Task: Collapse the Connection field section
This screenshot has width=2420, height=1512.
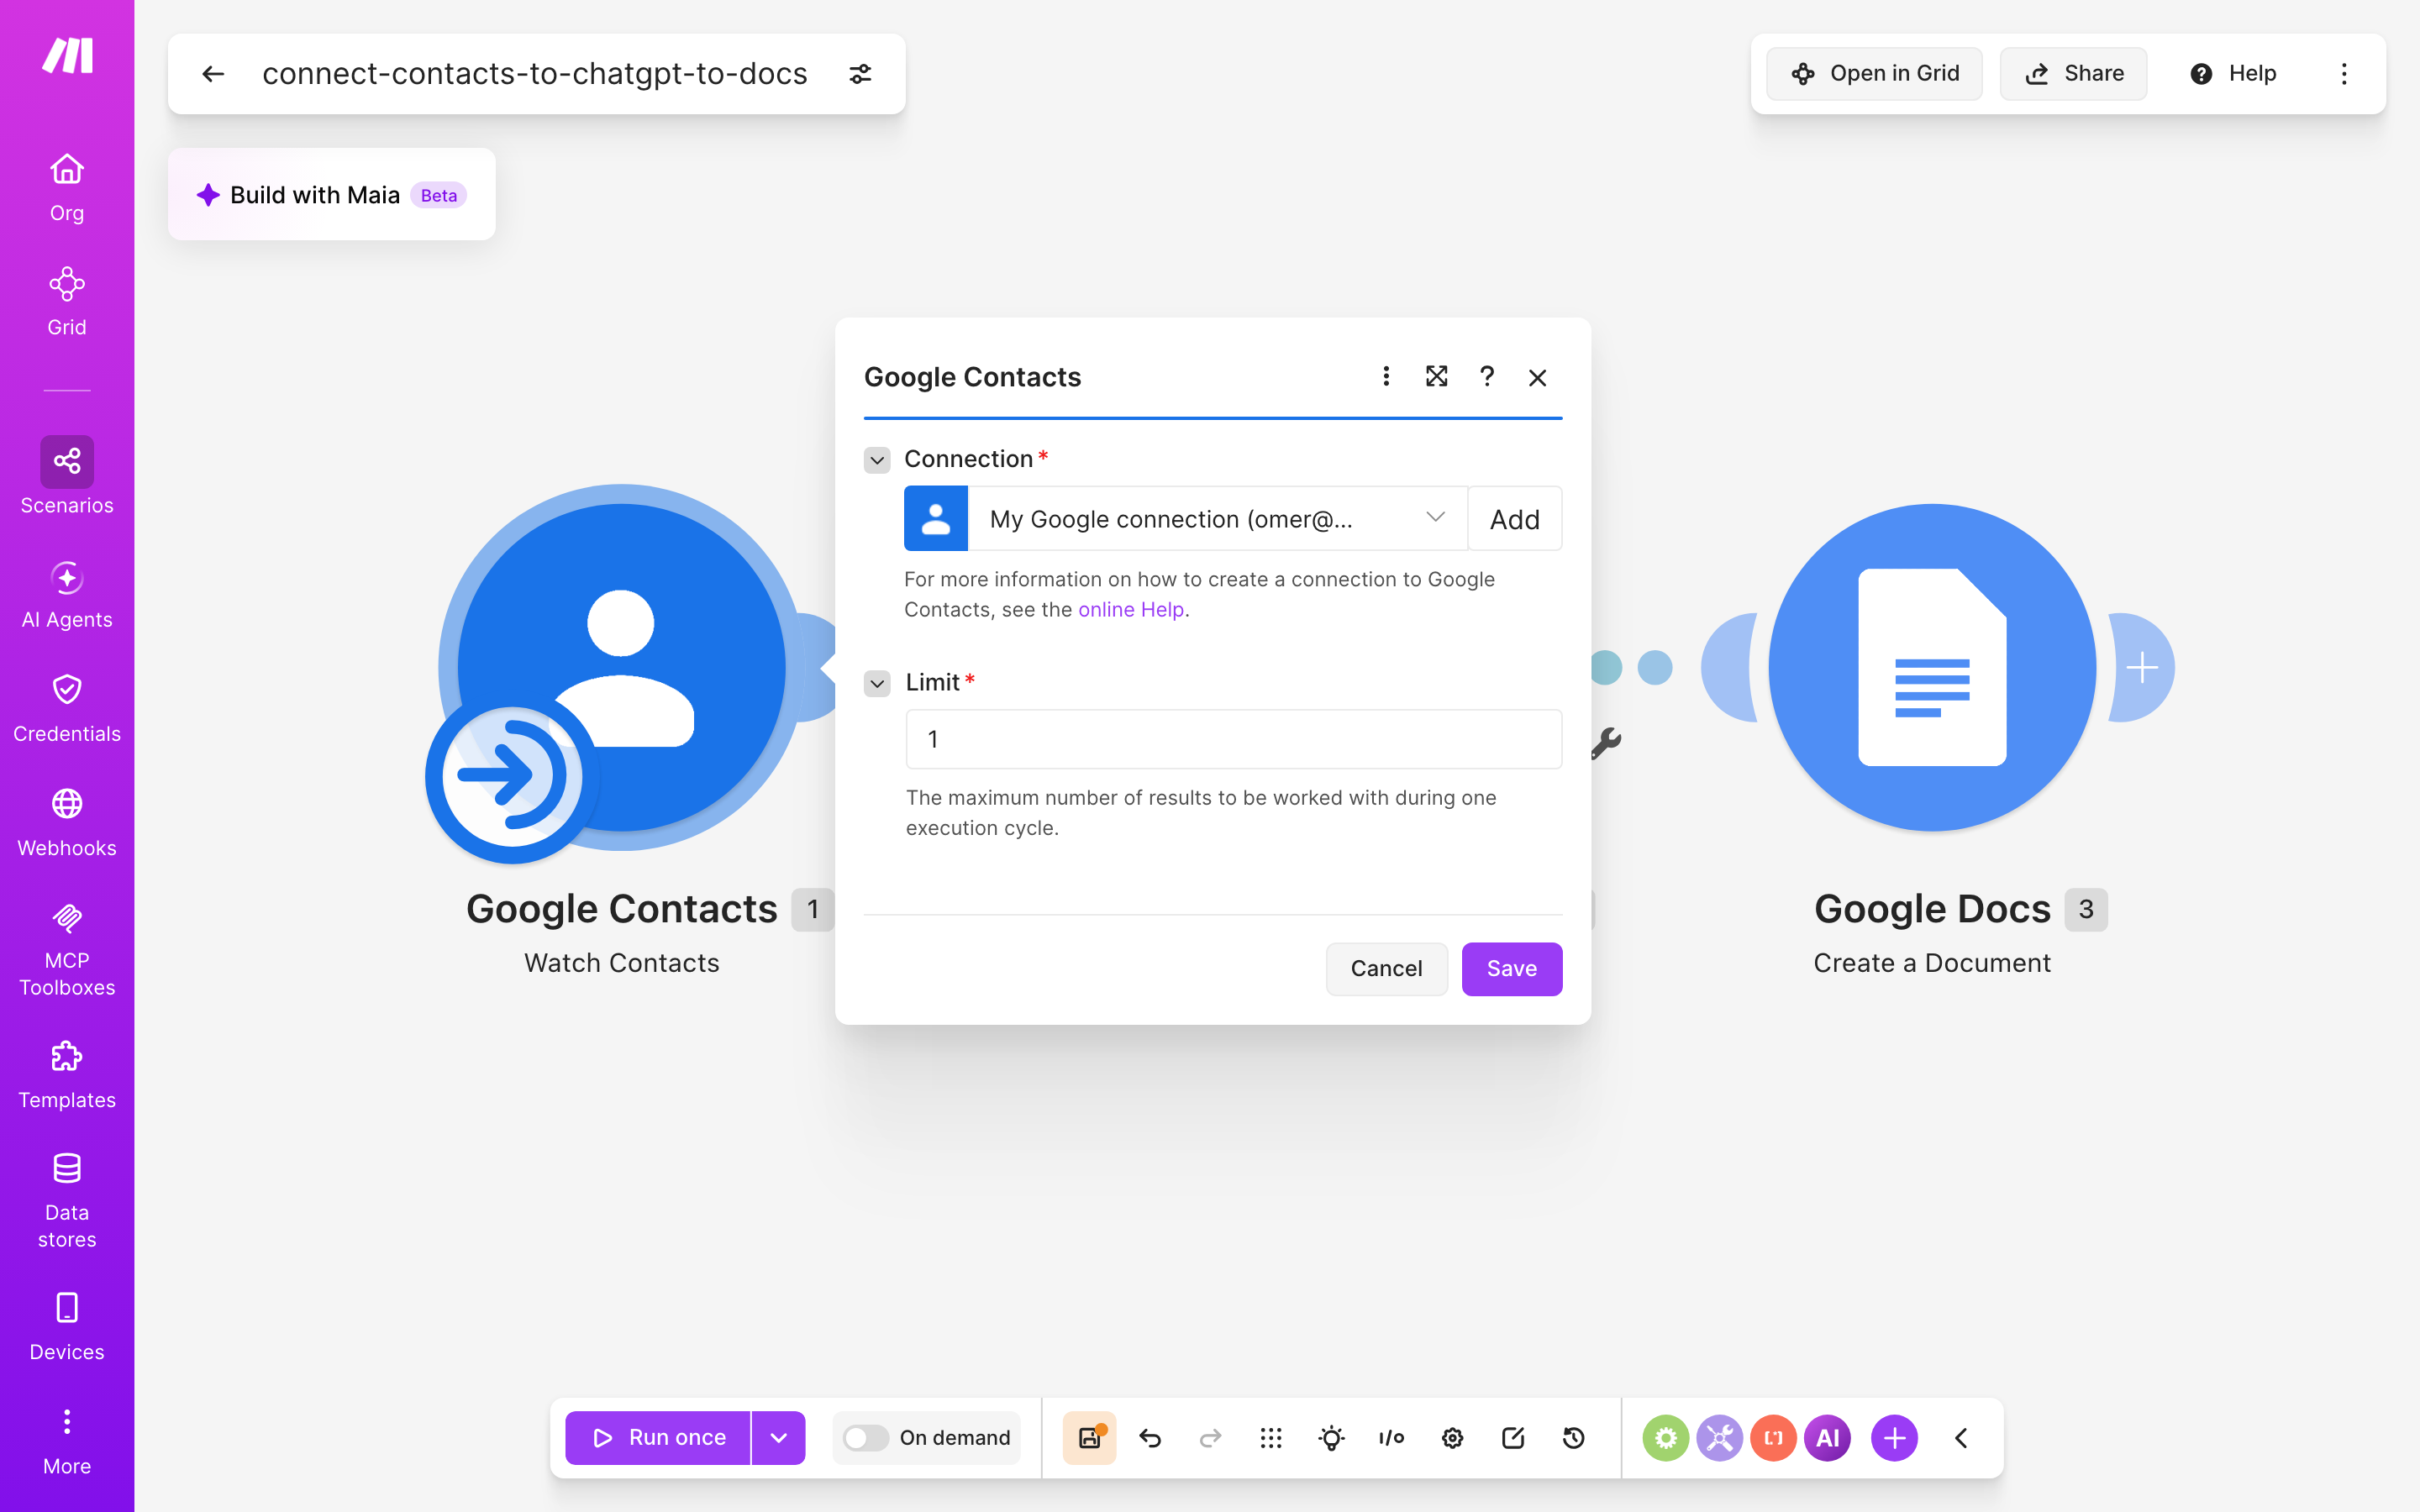Action: coord(877,460)
